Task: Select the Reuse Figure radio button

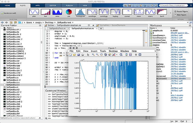Action: click(x=175, y=11)
